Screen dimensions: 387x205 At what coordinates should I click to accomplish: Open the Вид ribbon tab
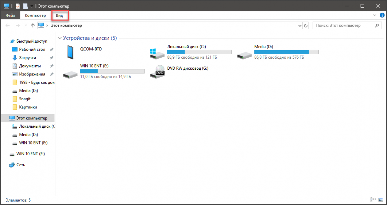click(60, 15)
